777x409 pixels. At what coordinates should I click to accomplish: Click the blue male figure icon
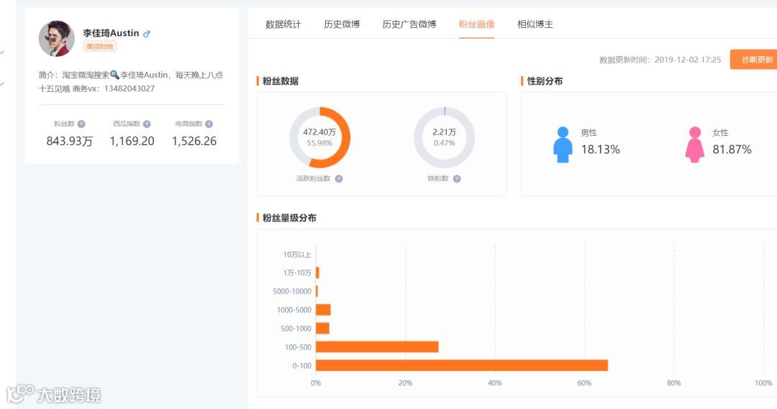tap(563, 144)
